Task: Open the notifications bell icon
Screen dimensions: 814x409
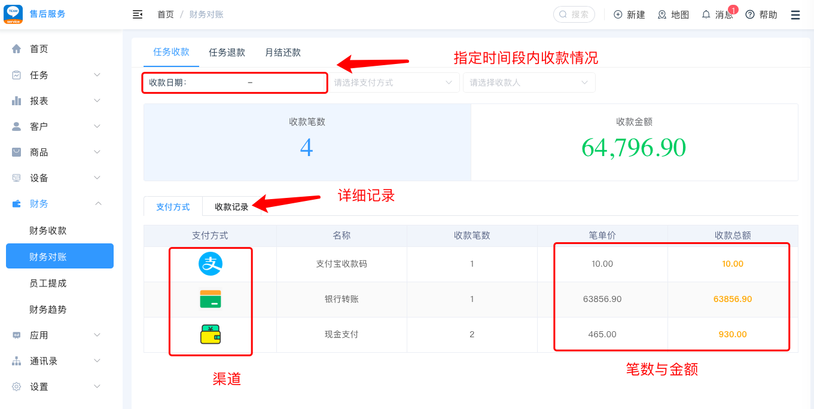Action: click(706, 14)
